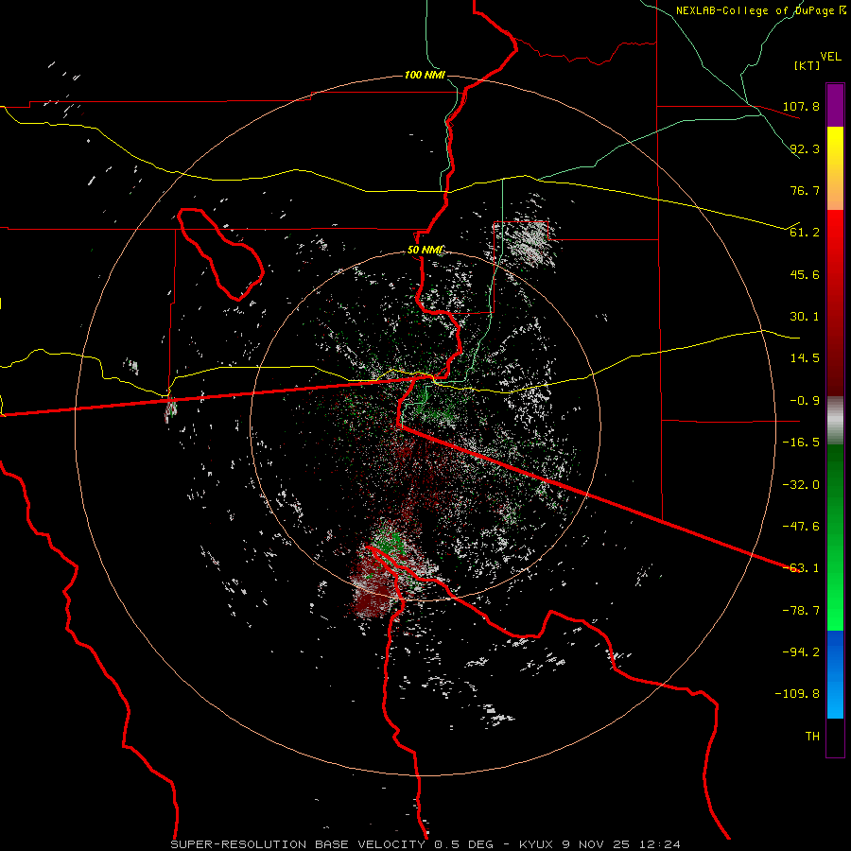Viewport: 851px width, 851px height.
Task: Select the 14.5 legend value
Action: pyautogui.click(x=805, y=358)
